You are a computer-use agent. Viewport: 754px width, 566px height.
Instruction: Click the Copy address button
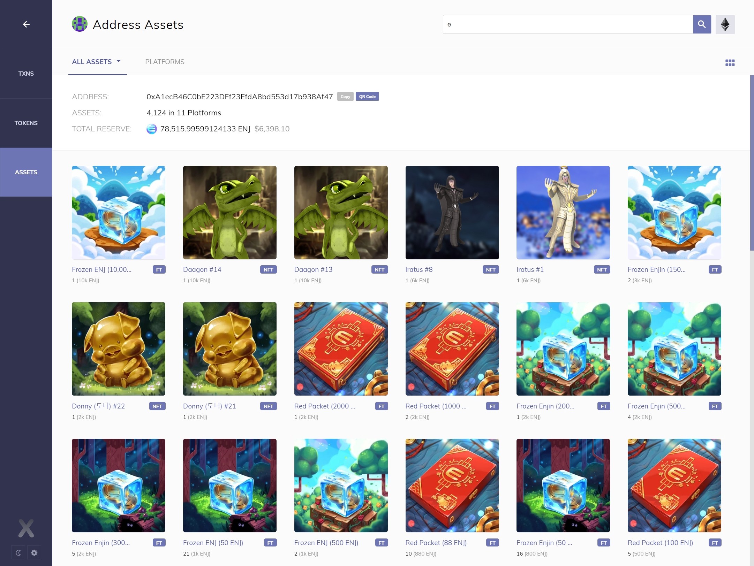point(345,97)
